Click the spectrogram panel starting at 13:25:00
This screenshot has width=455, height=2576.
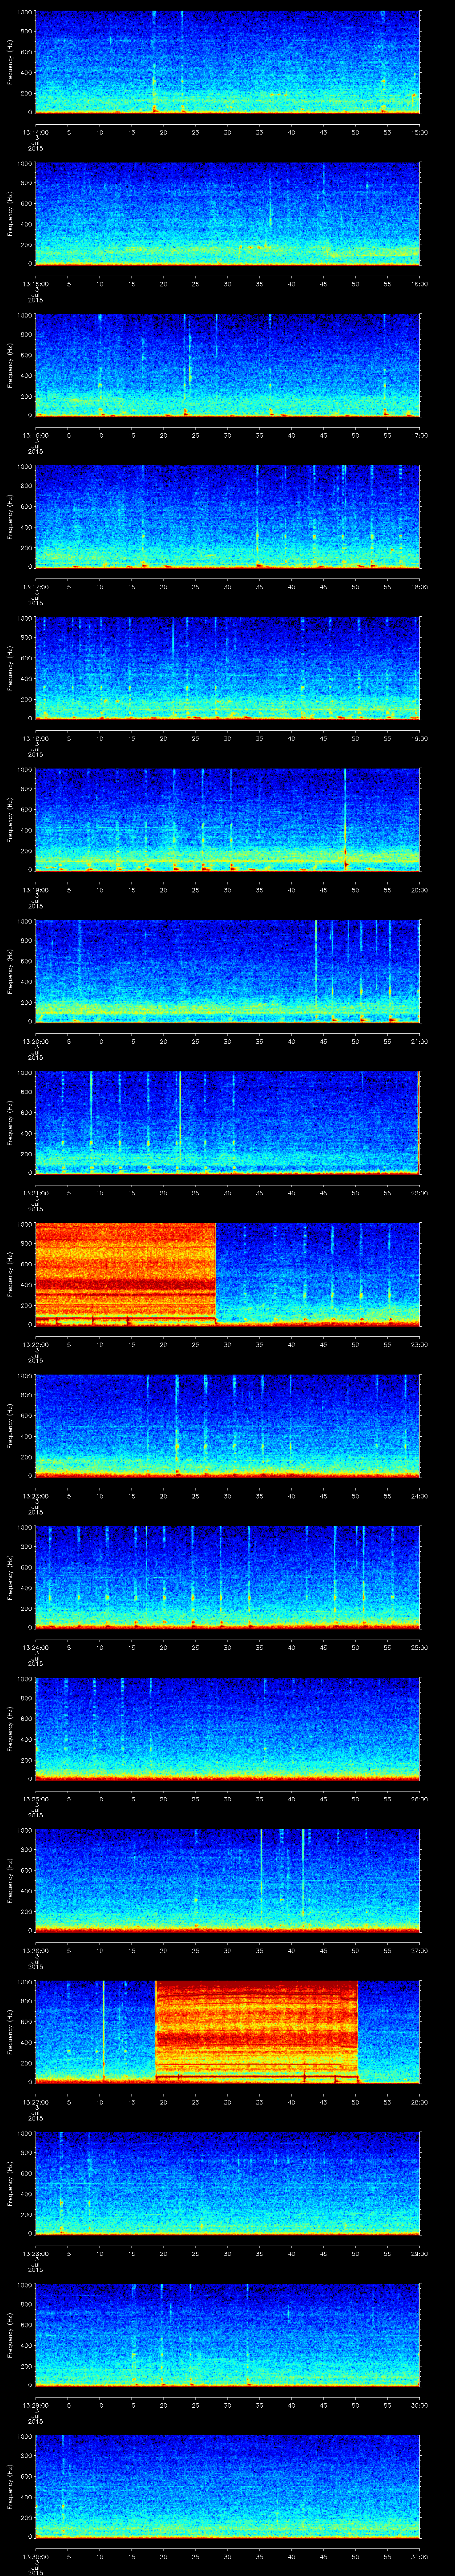click(x=227, y=1728)
